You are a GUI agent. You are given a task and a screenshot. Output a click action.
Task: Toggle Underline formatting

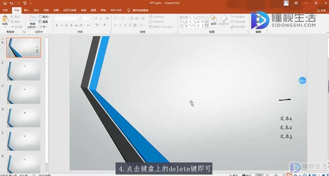(67, 25)
